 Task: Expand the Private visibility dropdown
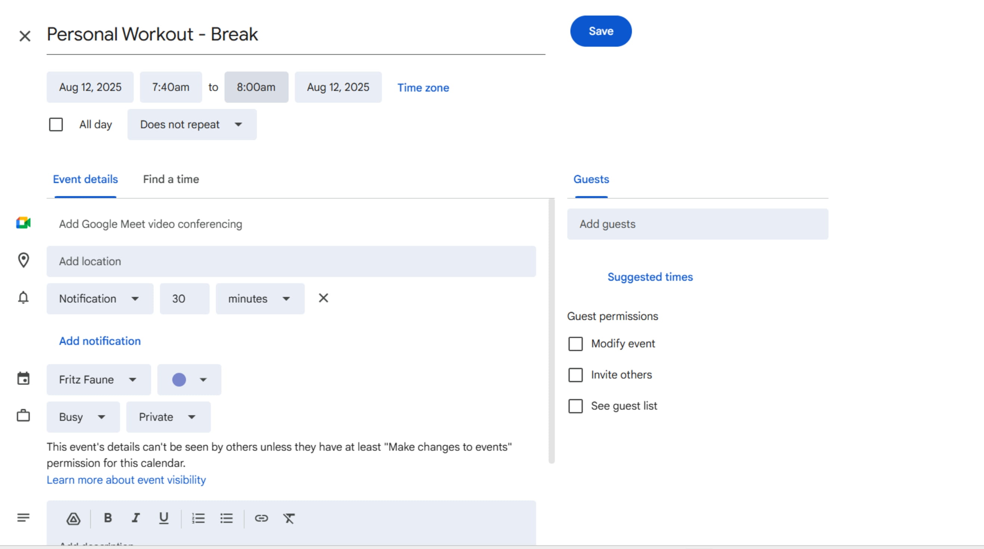coord(168,417)
